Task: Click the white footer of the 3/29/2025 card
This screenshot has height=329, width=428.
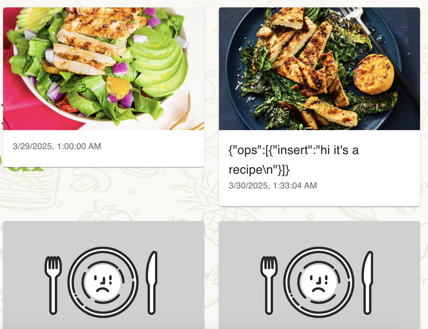Action: (x=104, y=149)
